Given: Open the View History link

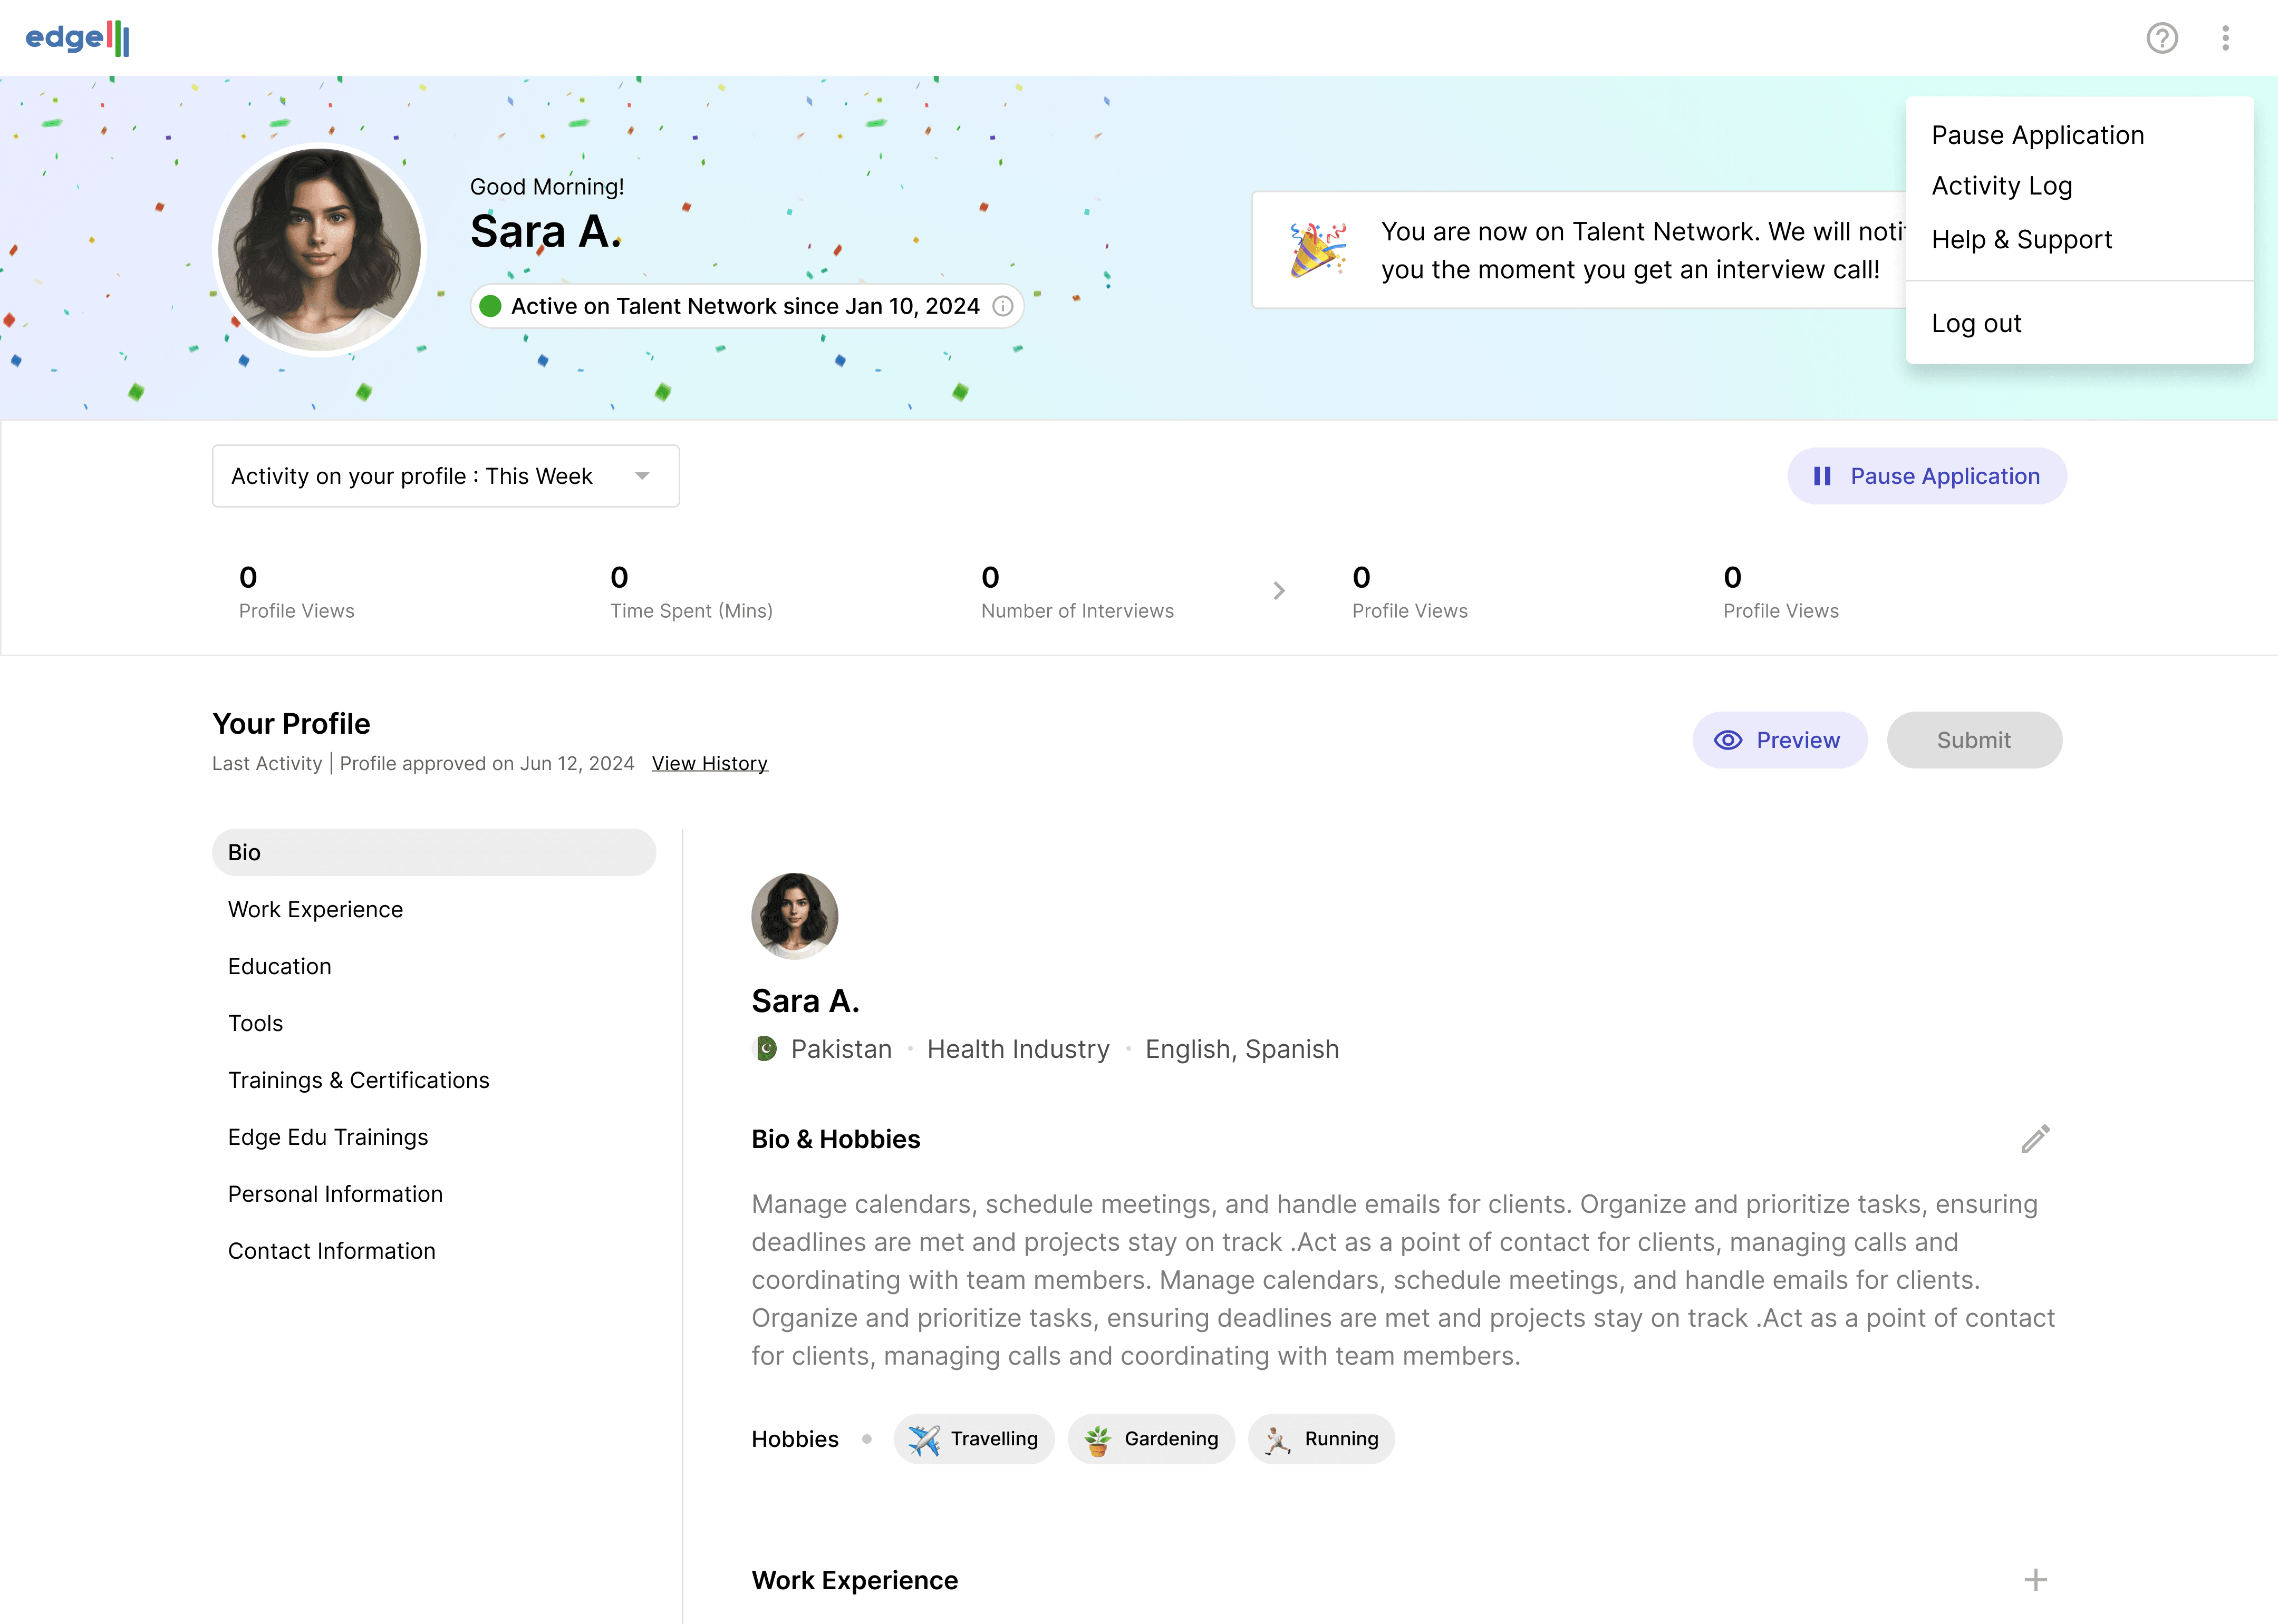Looking at the screenshot, I should [x=709, y=764].
